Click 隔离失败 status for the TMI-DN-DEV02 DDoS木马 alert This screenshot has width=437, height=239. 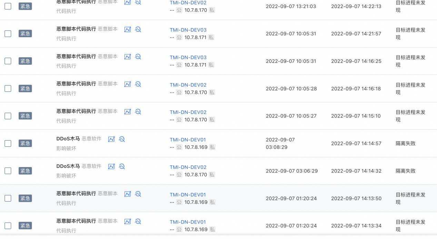pyautogui.click(x=405, y=171)
